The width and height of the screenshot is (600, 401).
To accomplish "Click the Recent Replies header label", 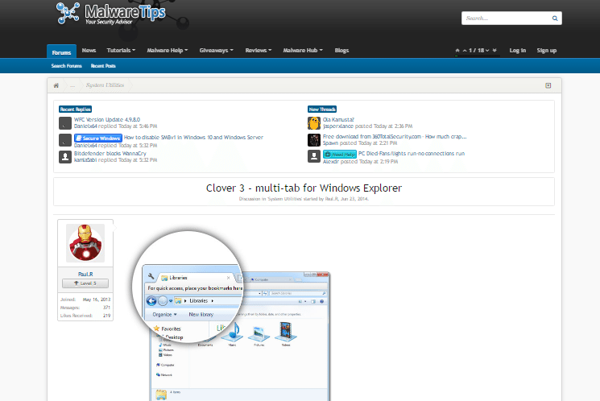I will [75, 109].
